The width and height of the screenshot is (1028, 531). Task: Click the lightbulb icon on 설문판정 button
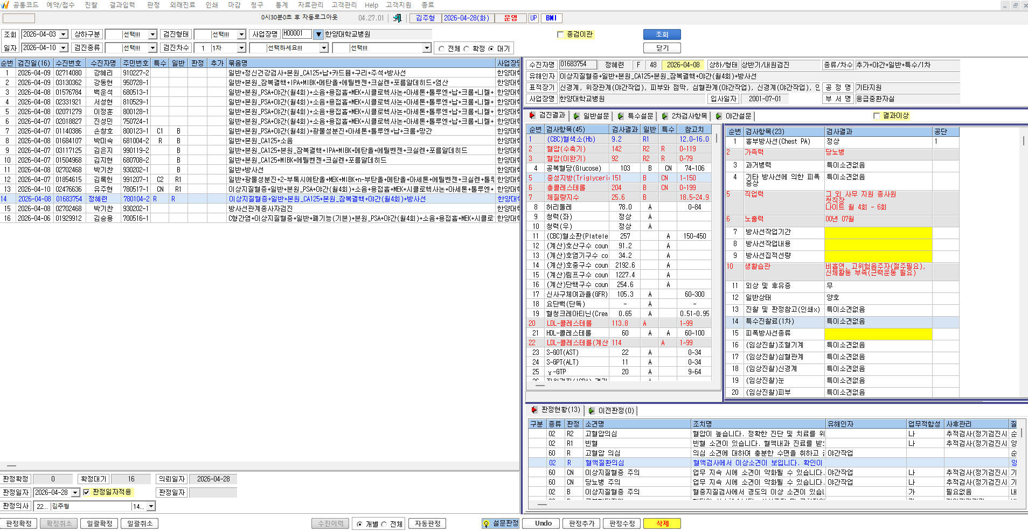487,523
